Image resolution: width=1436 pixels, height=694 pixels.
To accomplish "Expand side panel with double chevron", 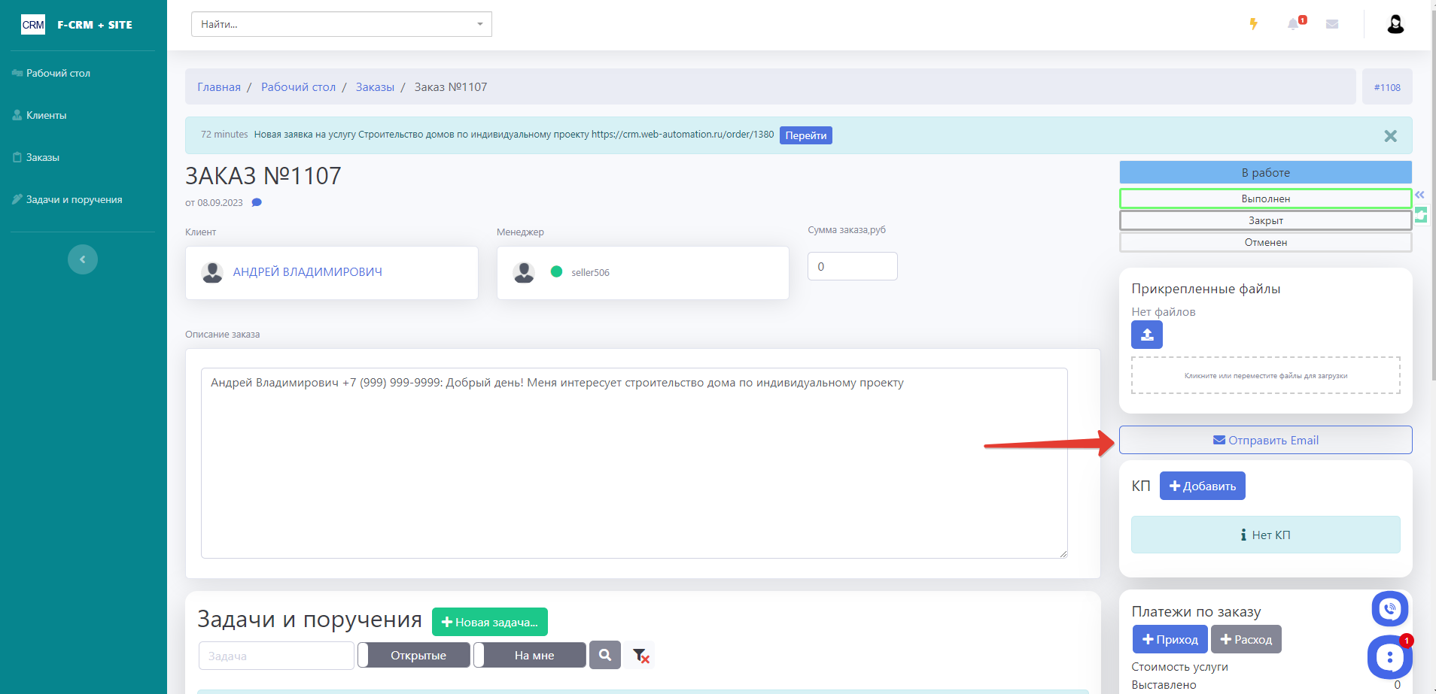I will (x=1419, y=195).
